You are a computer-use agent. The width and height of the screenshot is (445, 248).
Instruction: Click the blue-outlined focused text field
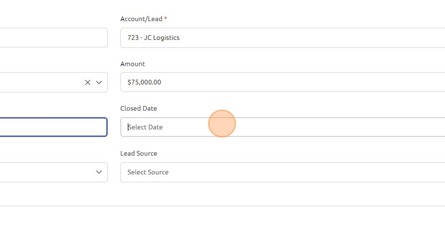click(52, 127)
